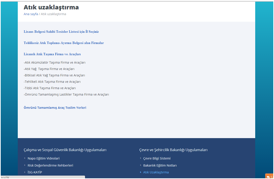
Task: Open Tehlikesiz Atık Toplama-Ayırma Belgesi alan Firmalar
Action: [x=64, y=43]
